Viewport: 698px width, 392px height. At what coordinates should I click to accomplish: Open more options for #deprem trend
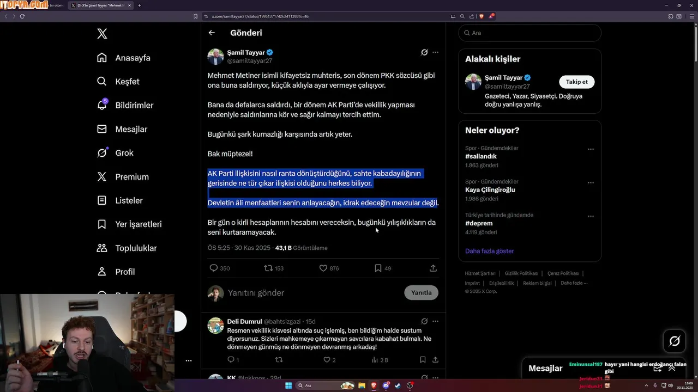click(x=591, y=216)
